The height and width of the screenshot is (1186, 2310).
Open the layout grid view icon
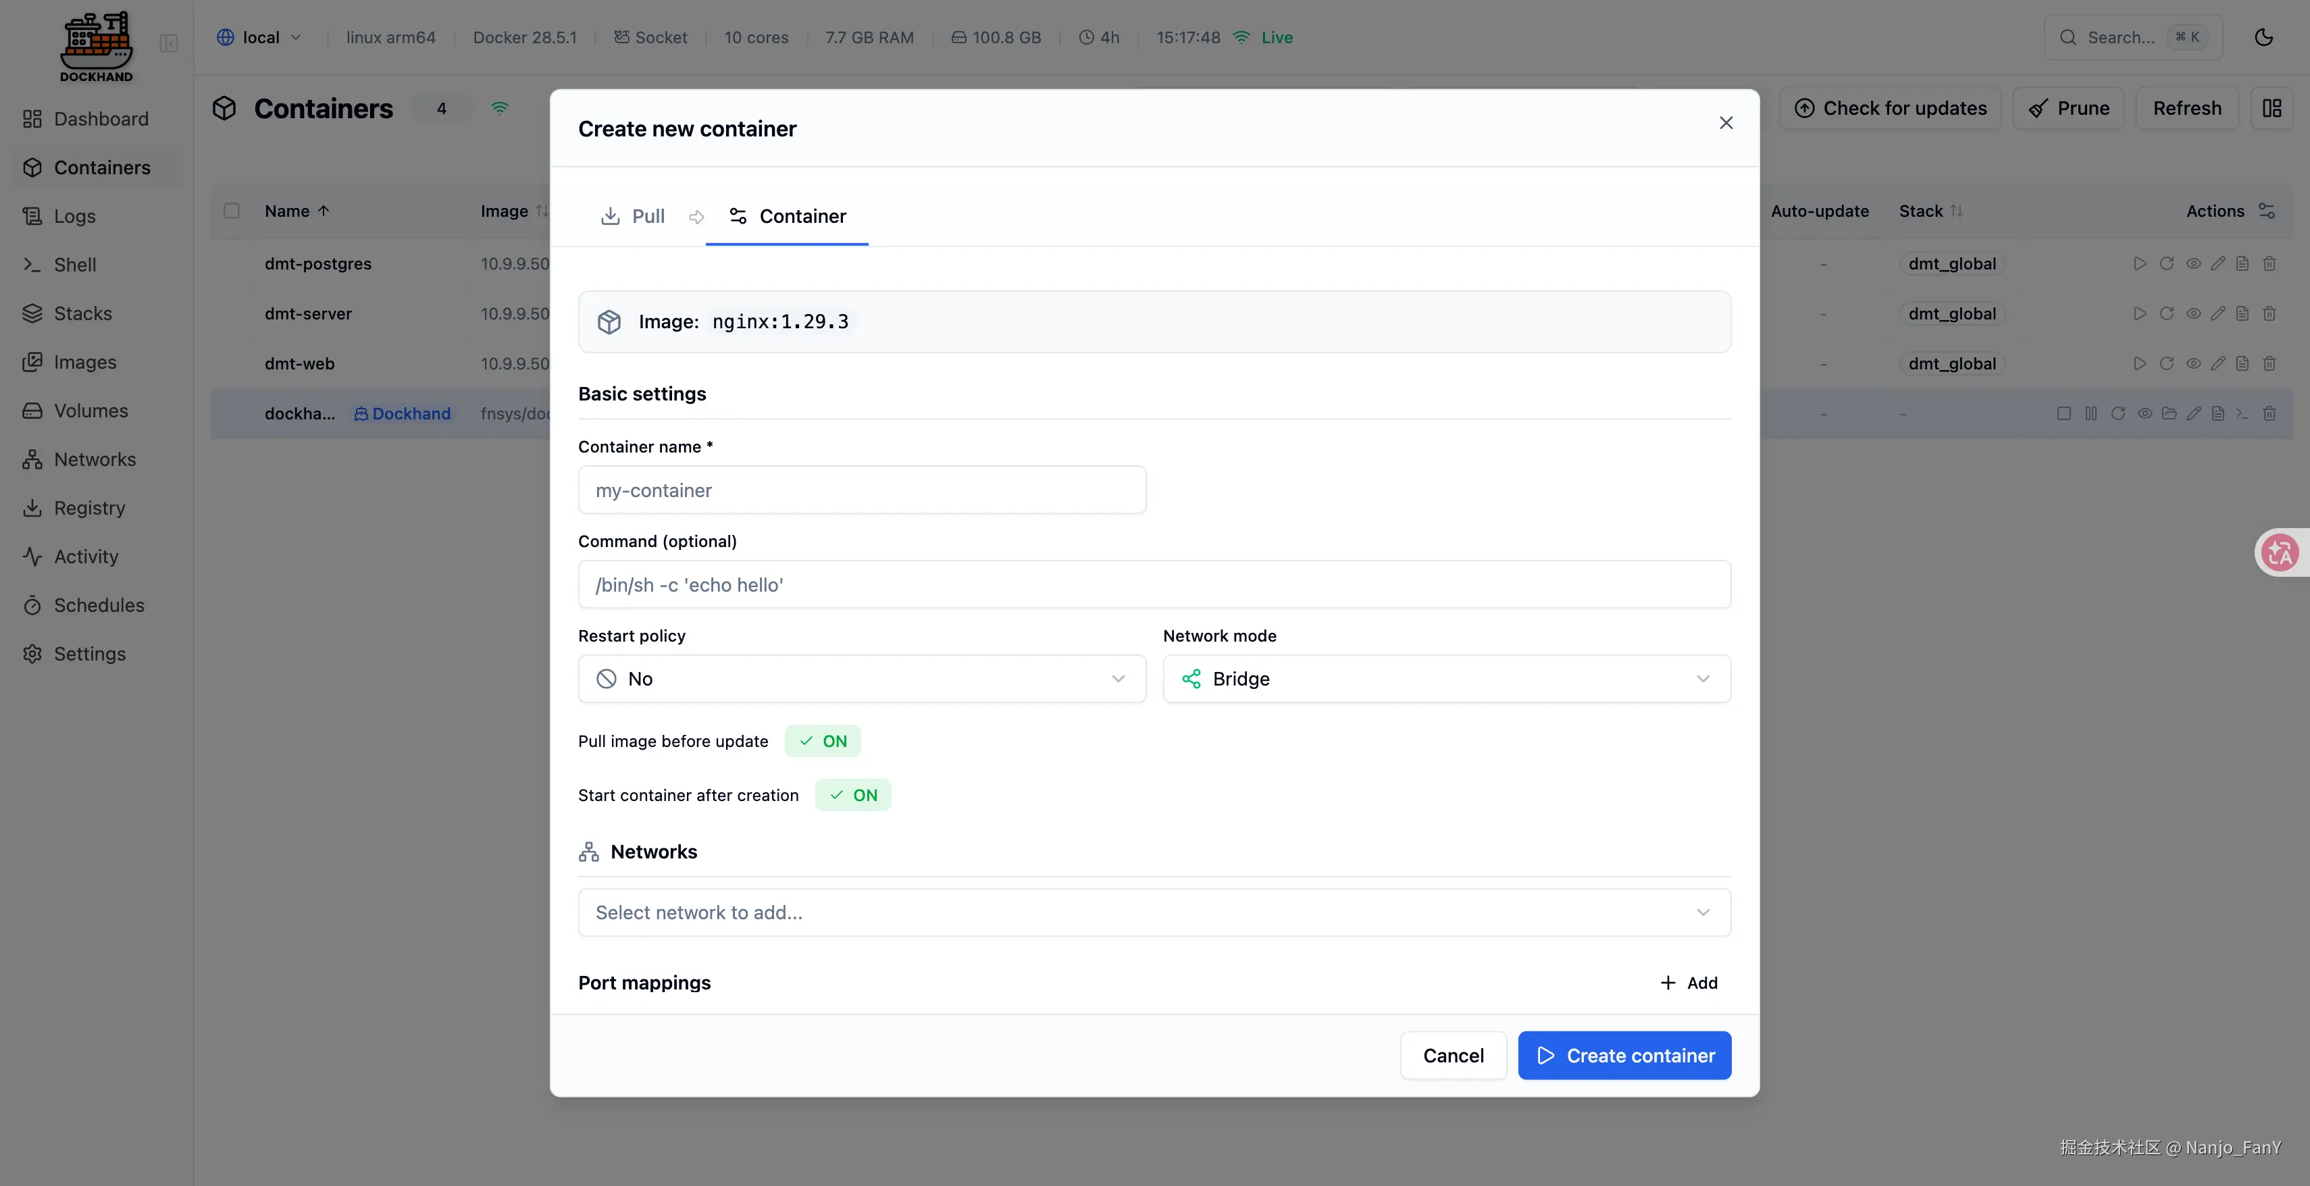click(2271, 109)
